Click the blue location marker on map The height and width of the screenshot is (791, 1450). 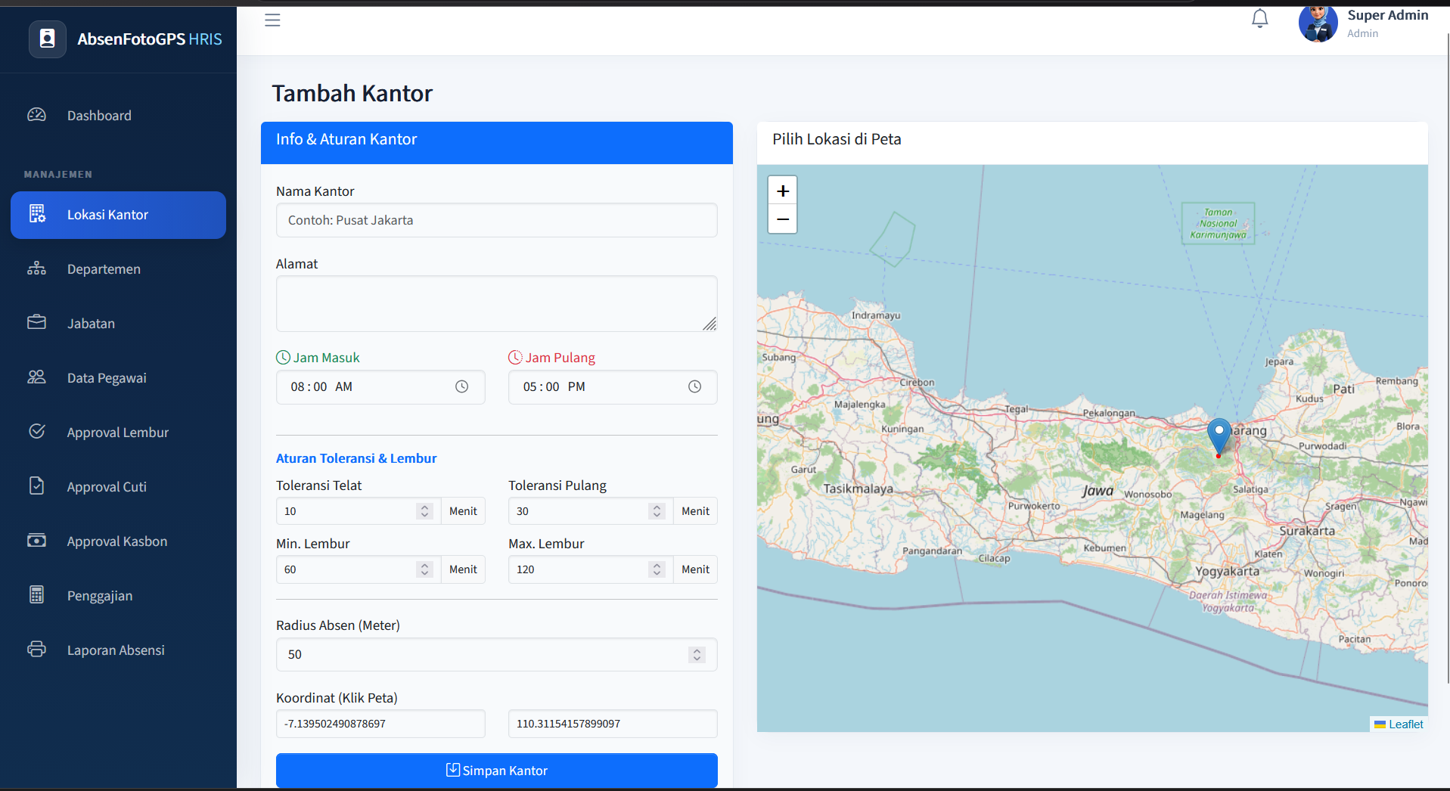1219,436
